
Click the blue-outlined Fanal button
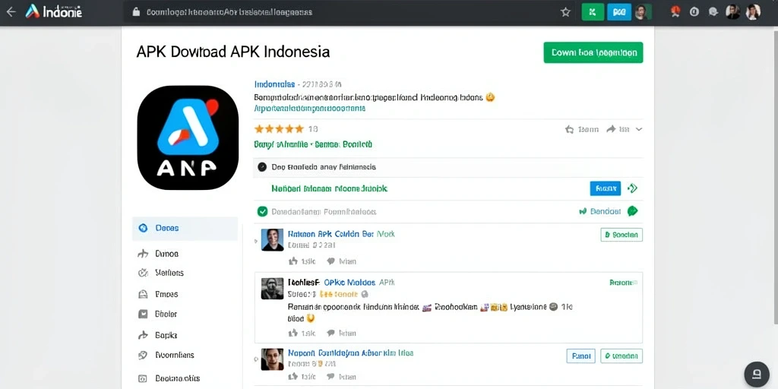(580, 356)
